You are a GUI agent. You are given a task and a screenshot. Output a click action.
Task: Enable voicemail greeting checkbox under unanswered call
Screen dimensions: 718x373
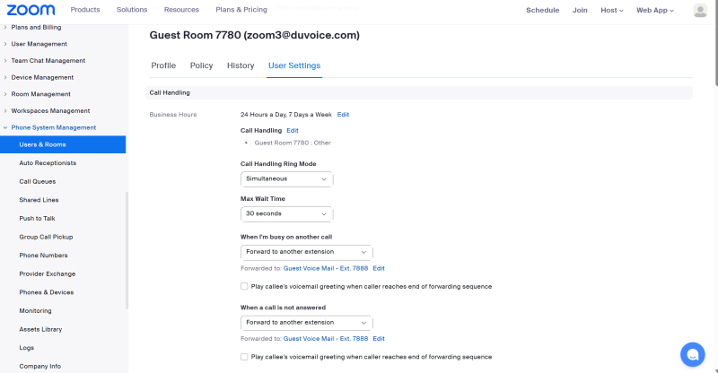pyautogui.click(x=245, y=356)
